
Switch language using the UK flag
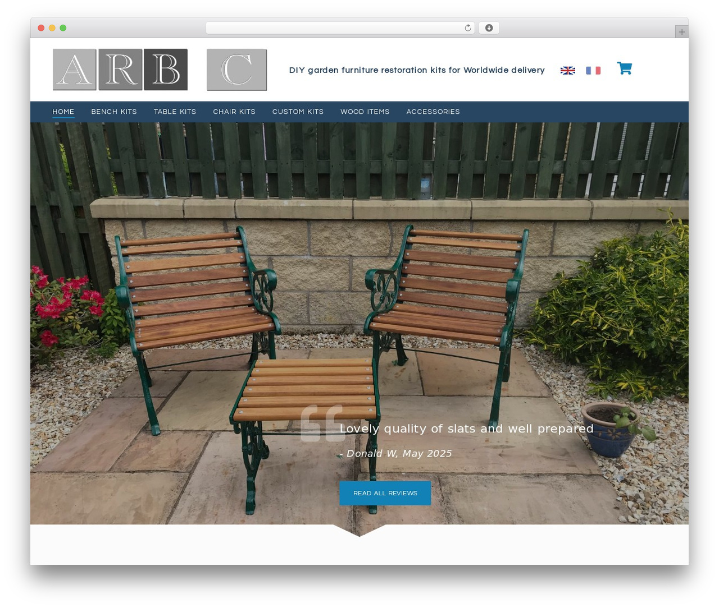(568, 70)
